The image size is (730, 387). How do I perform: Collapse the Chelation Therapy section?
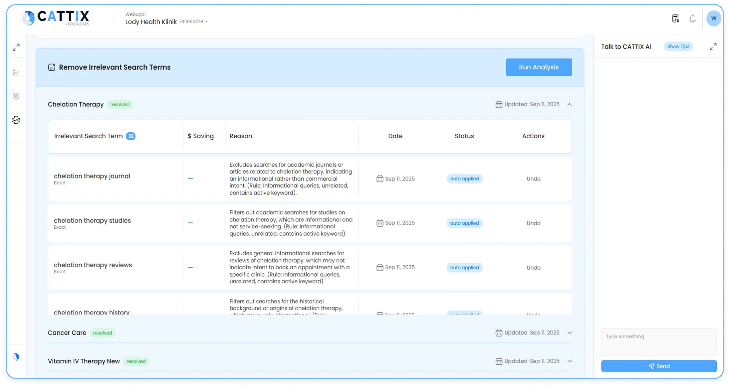pyautogui.click(x=570, y=104)
